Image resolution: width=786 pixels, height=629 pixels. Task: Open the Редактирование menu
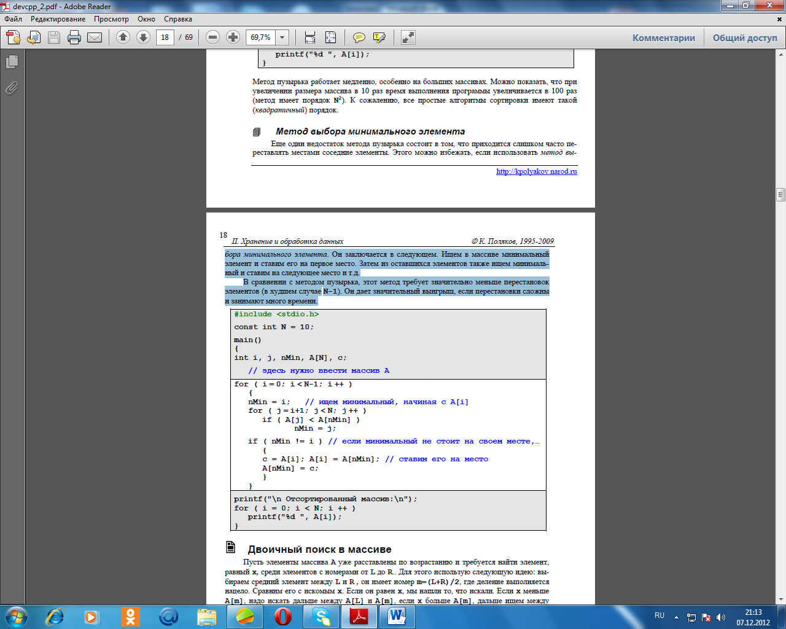coord(58,19)
